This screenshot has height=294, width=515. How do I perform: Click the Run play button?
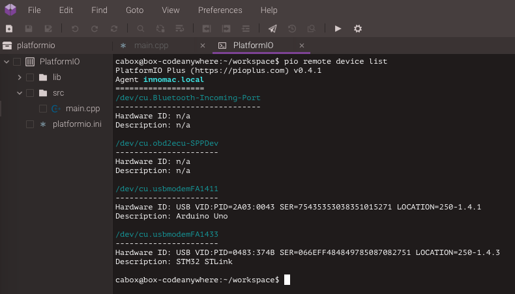pyautogui.click(x=338, y=29)
